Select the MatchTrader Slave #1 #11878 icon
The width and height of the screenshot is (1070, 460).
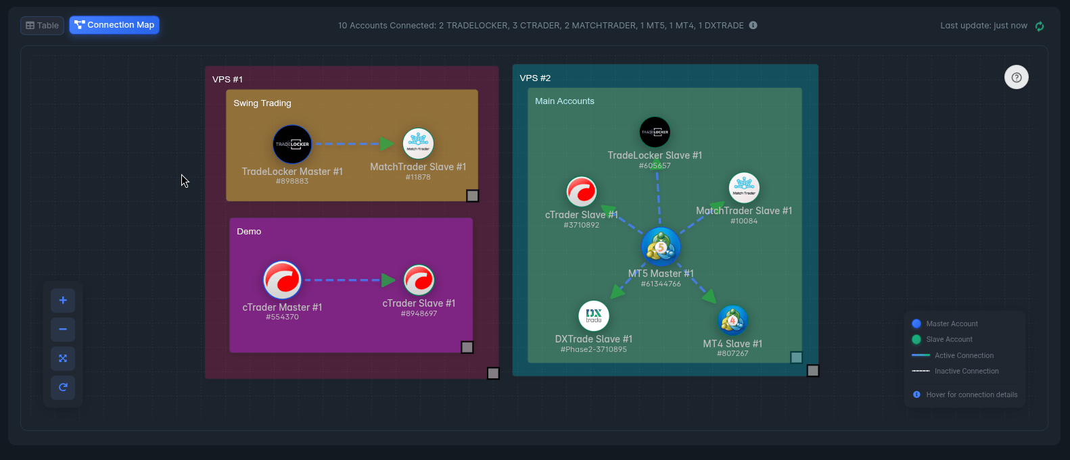pyautogui.click(x=418, y=143)
